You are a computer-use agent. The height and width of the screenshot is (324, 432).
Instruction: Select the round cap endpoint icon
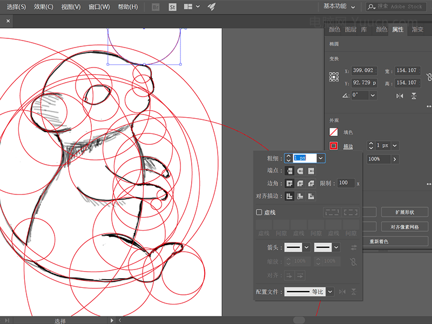pos(300,171)
